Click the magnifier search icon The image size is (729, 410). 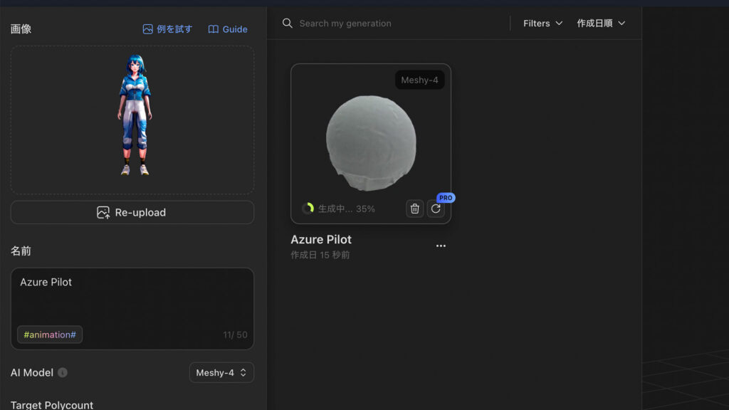pyautogui.click(x=288, y=23)
